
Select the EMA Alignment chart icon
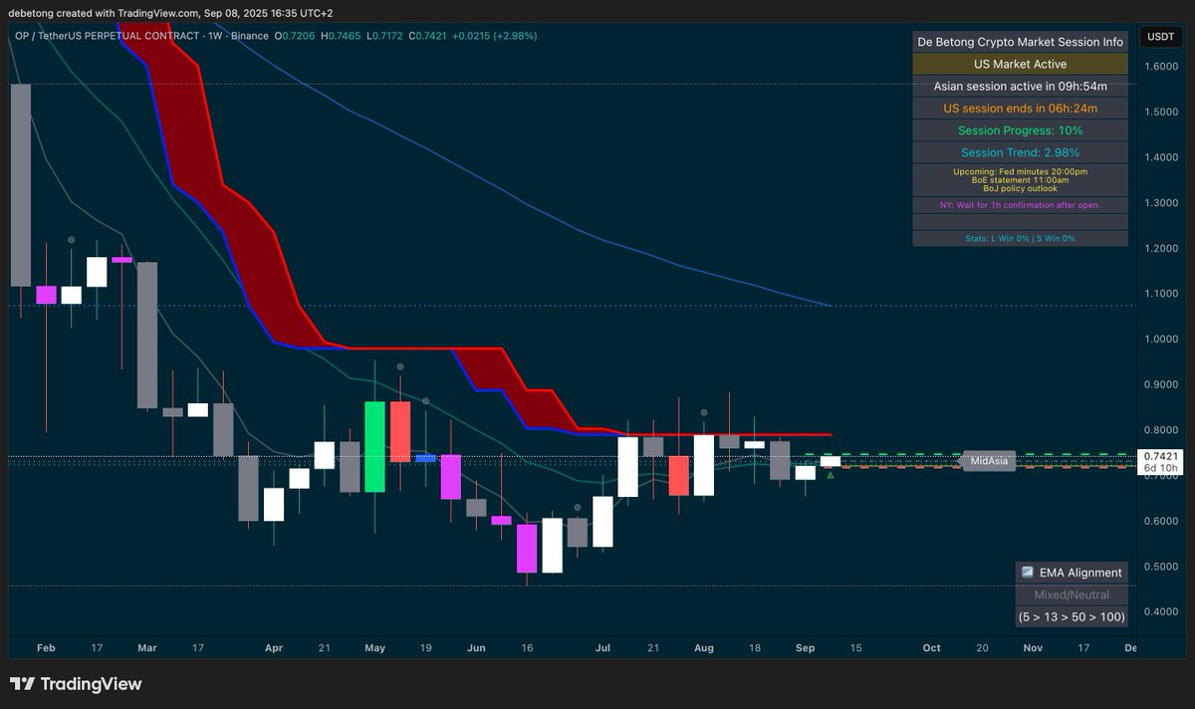pos(1027,573)
